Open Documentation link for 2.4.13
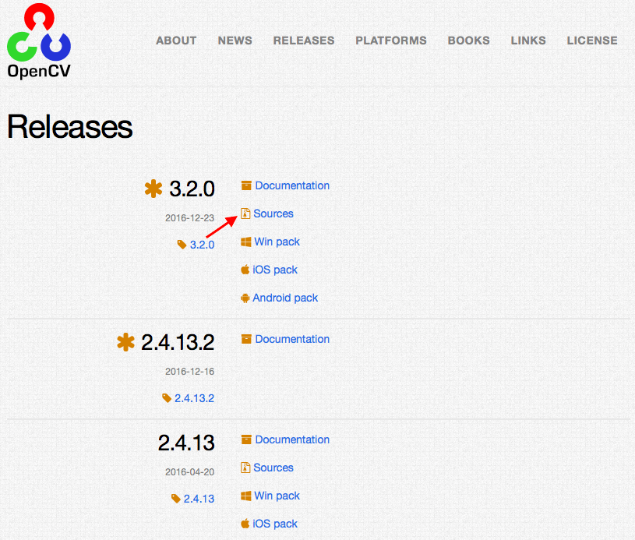The width and height of the screenshot is (635, 540). [x=292, y=439]
